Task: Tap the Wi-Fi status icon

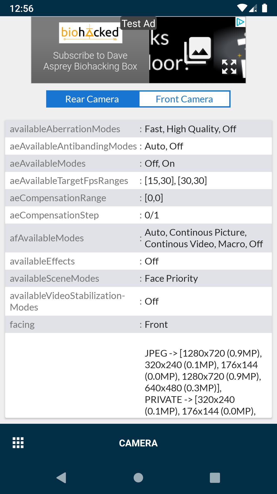Action: click(x=242, y=8)
